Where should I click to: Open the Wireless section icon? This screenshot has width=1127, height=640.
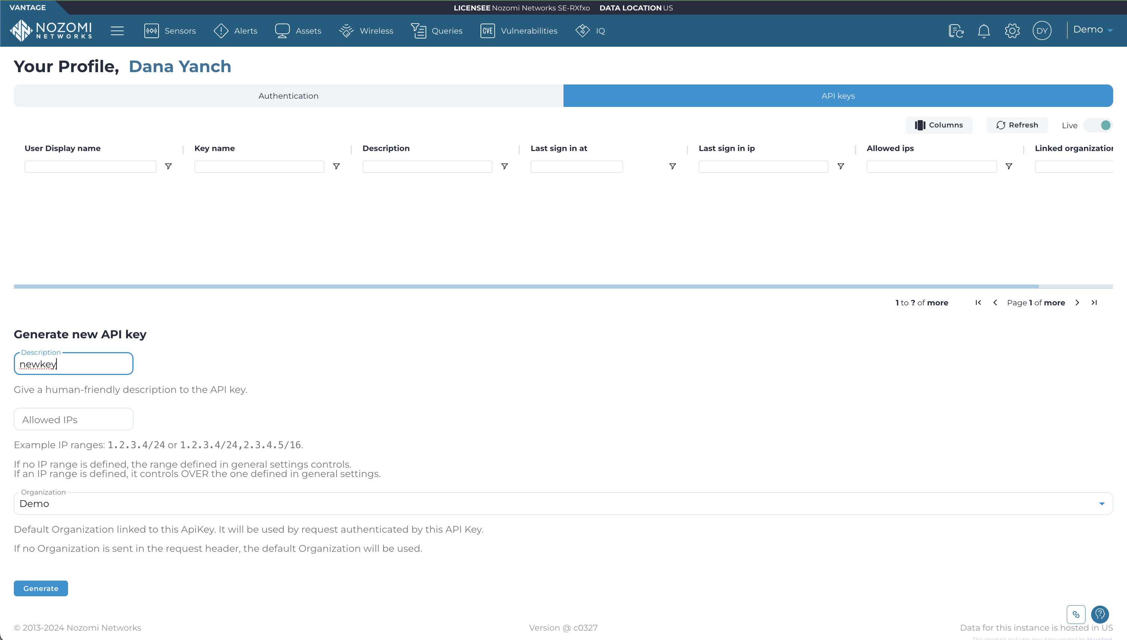pos(346,31)
